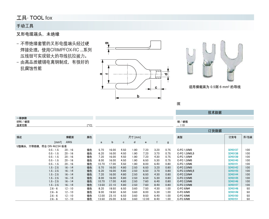Open order number 3240142

(x=233, y=167)
